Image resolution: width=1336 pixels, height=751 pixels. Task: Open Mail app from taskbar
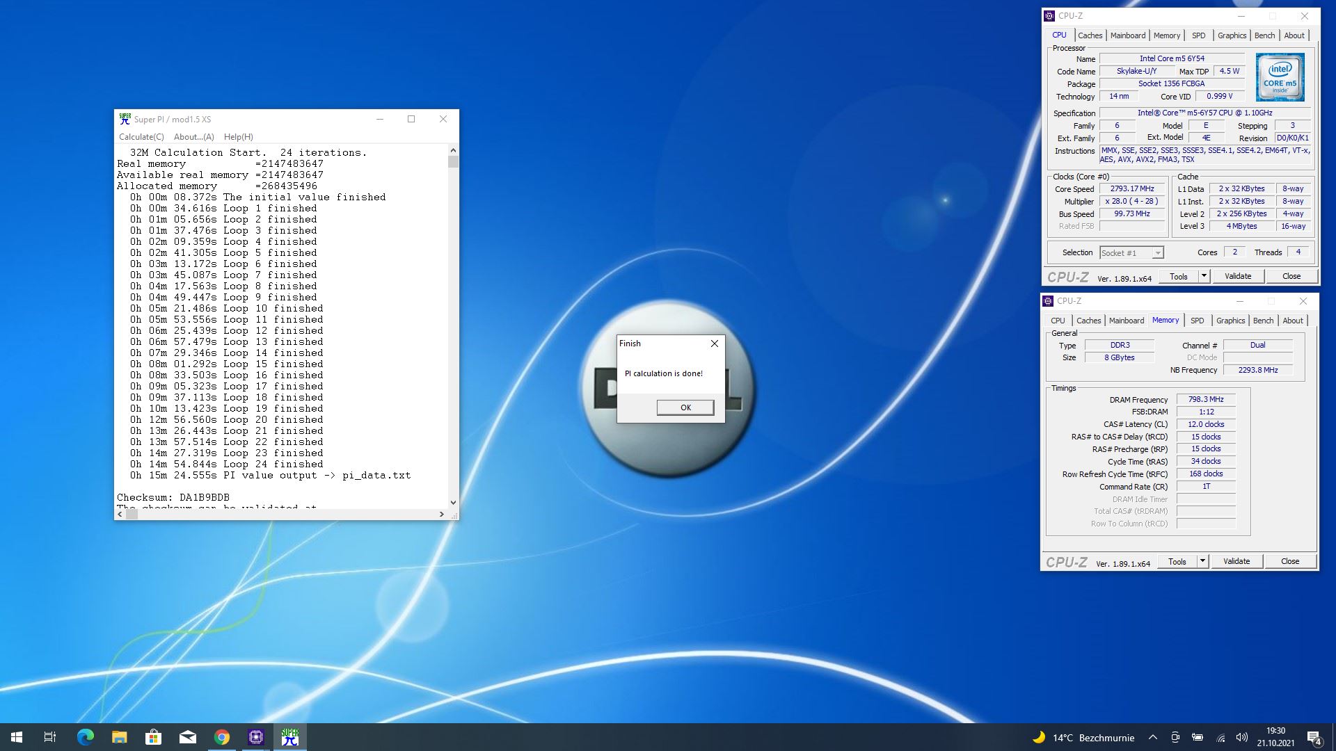point(187,737)
